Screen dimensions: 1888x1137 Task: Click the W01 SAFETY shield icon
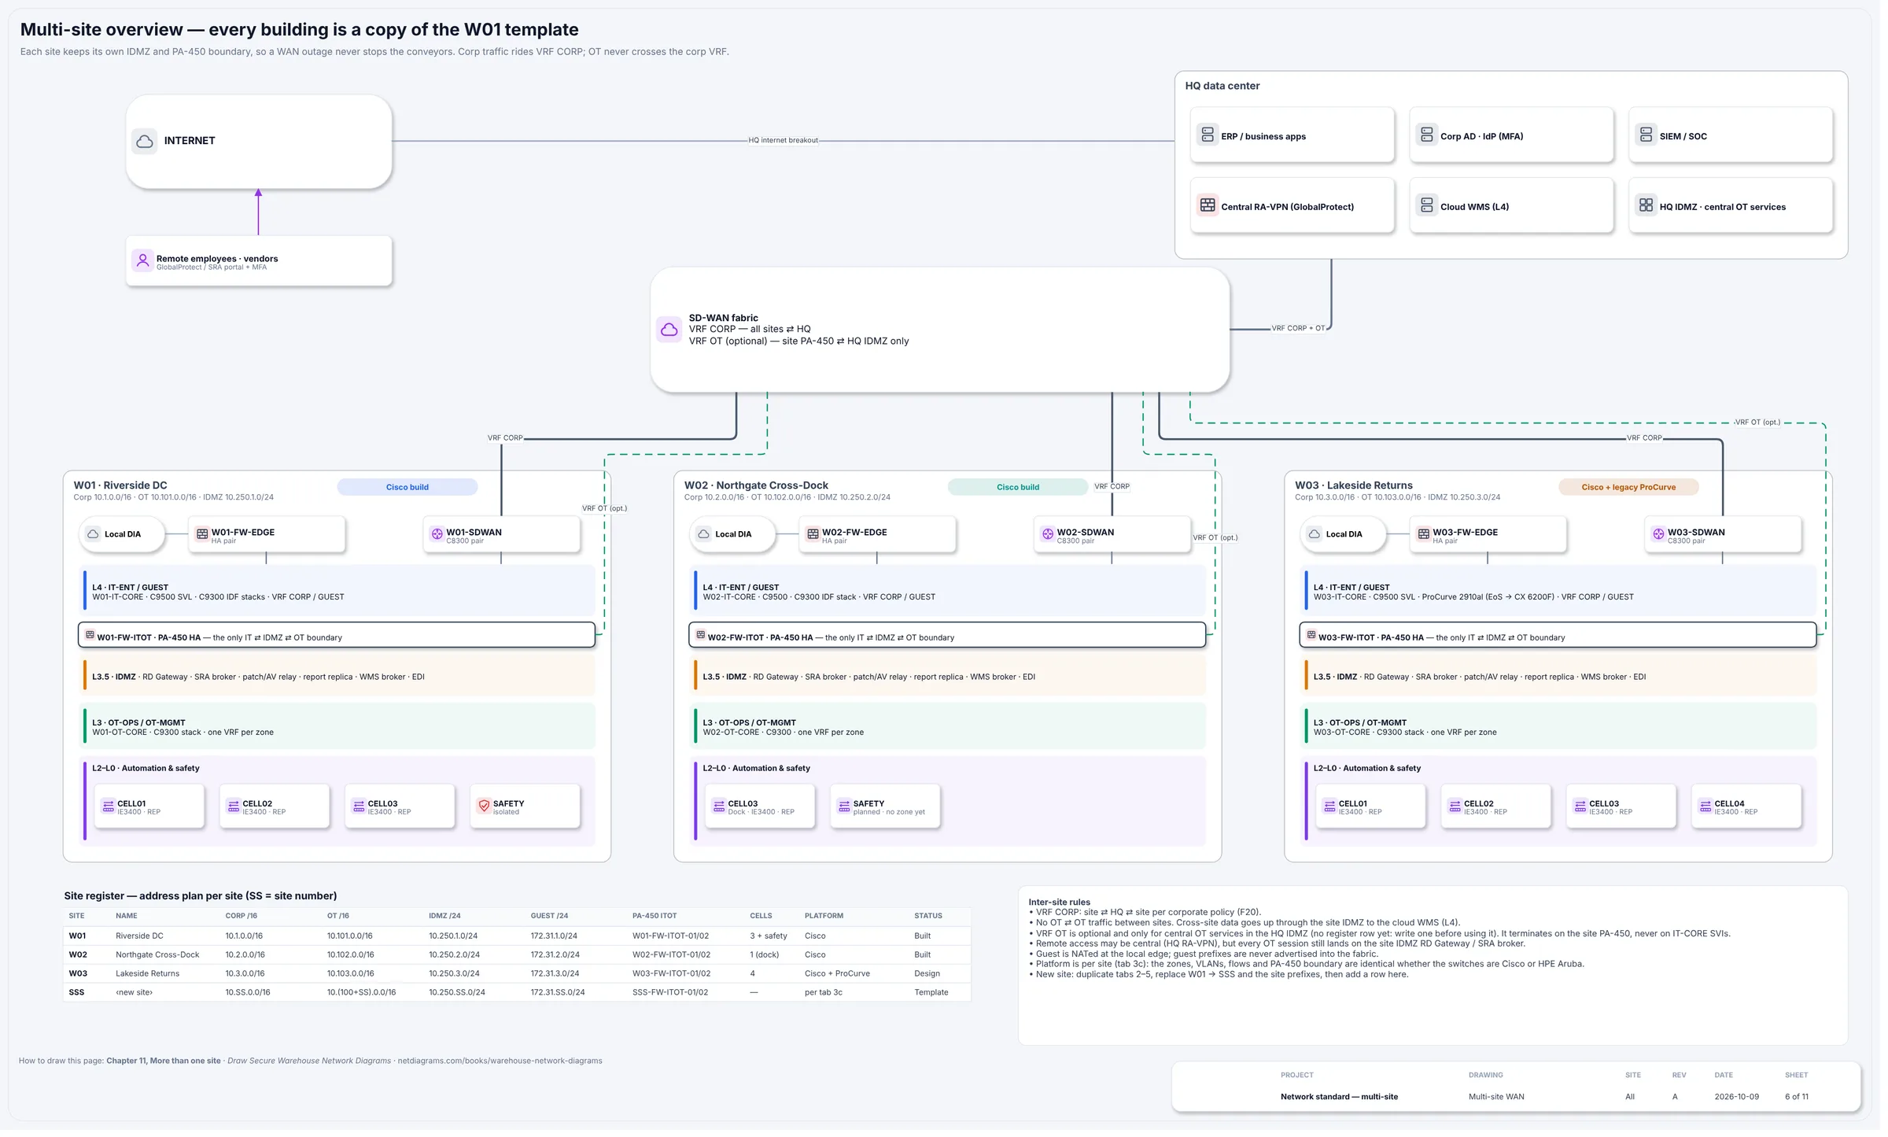pos(486,809)
